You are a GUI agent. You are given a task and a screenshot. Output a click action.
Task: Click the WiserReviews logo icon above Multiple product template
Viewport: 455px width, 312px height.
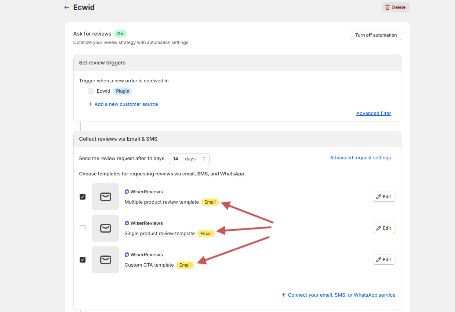pos(127,192)
